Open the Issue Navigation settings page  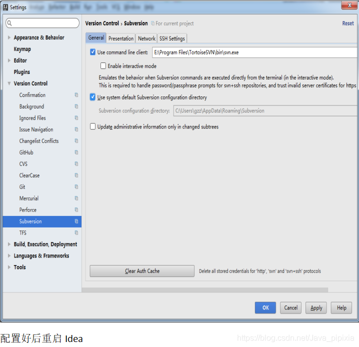coord(36,129)
